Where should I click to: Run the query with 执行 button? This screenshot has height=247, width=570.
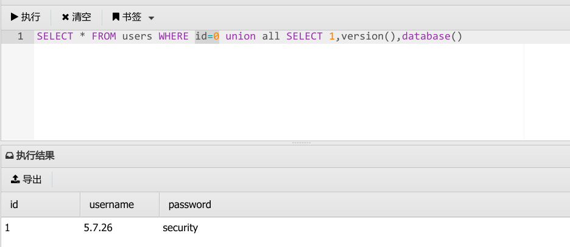click(x=26, y=16)
